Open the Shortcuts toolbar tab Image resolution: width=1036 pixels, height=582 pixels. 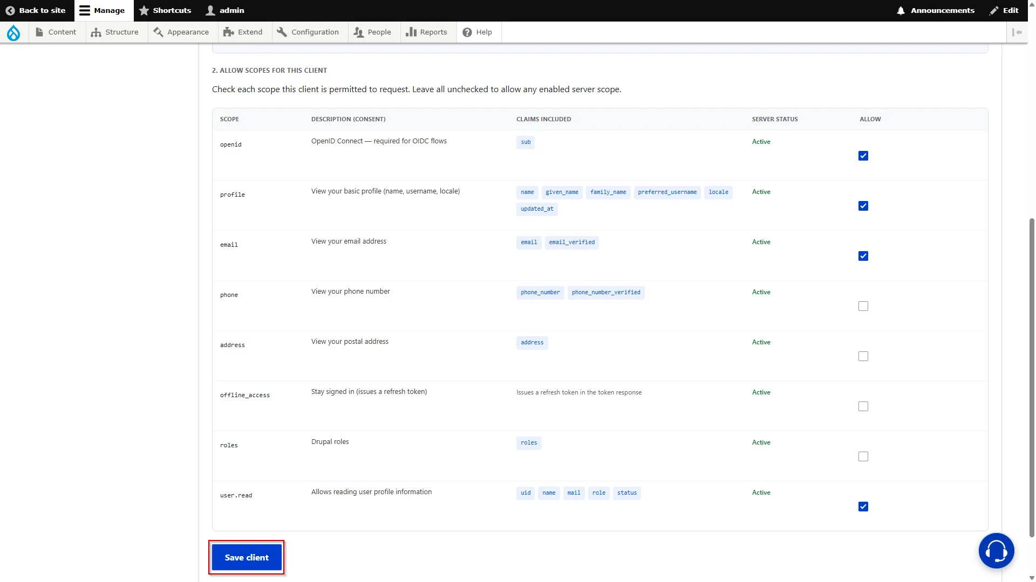pyautogui.click(x=165, y=11)
